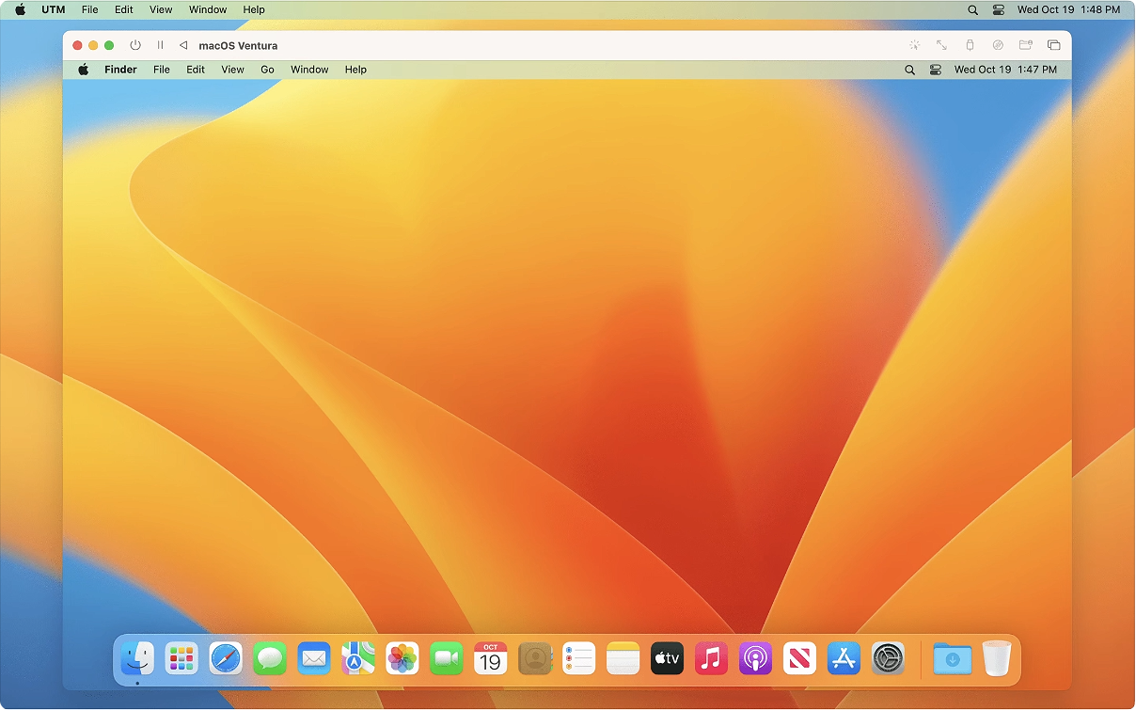
Task: Open Safari from the guest Dock
Action: (x=226, y=658)
